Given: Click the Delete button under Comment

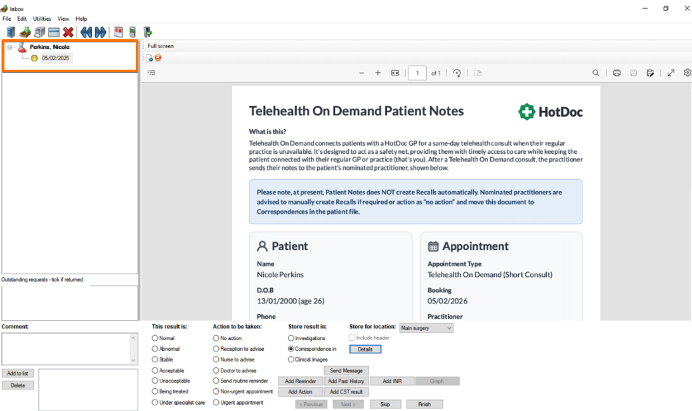Looking at the screenshot, I should [x=18, y=386].
